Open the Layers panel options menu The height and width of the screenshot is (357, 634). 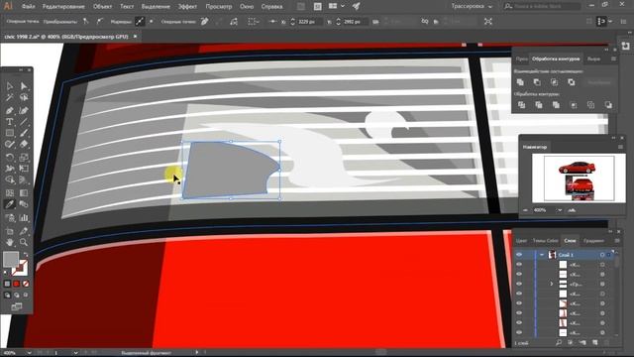point(617,240)
